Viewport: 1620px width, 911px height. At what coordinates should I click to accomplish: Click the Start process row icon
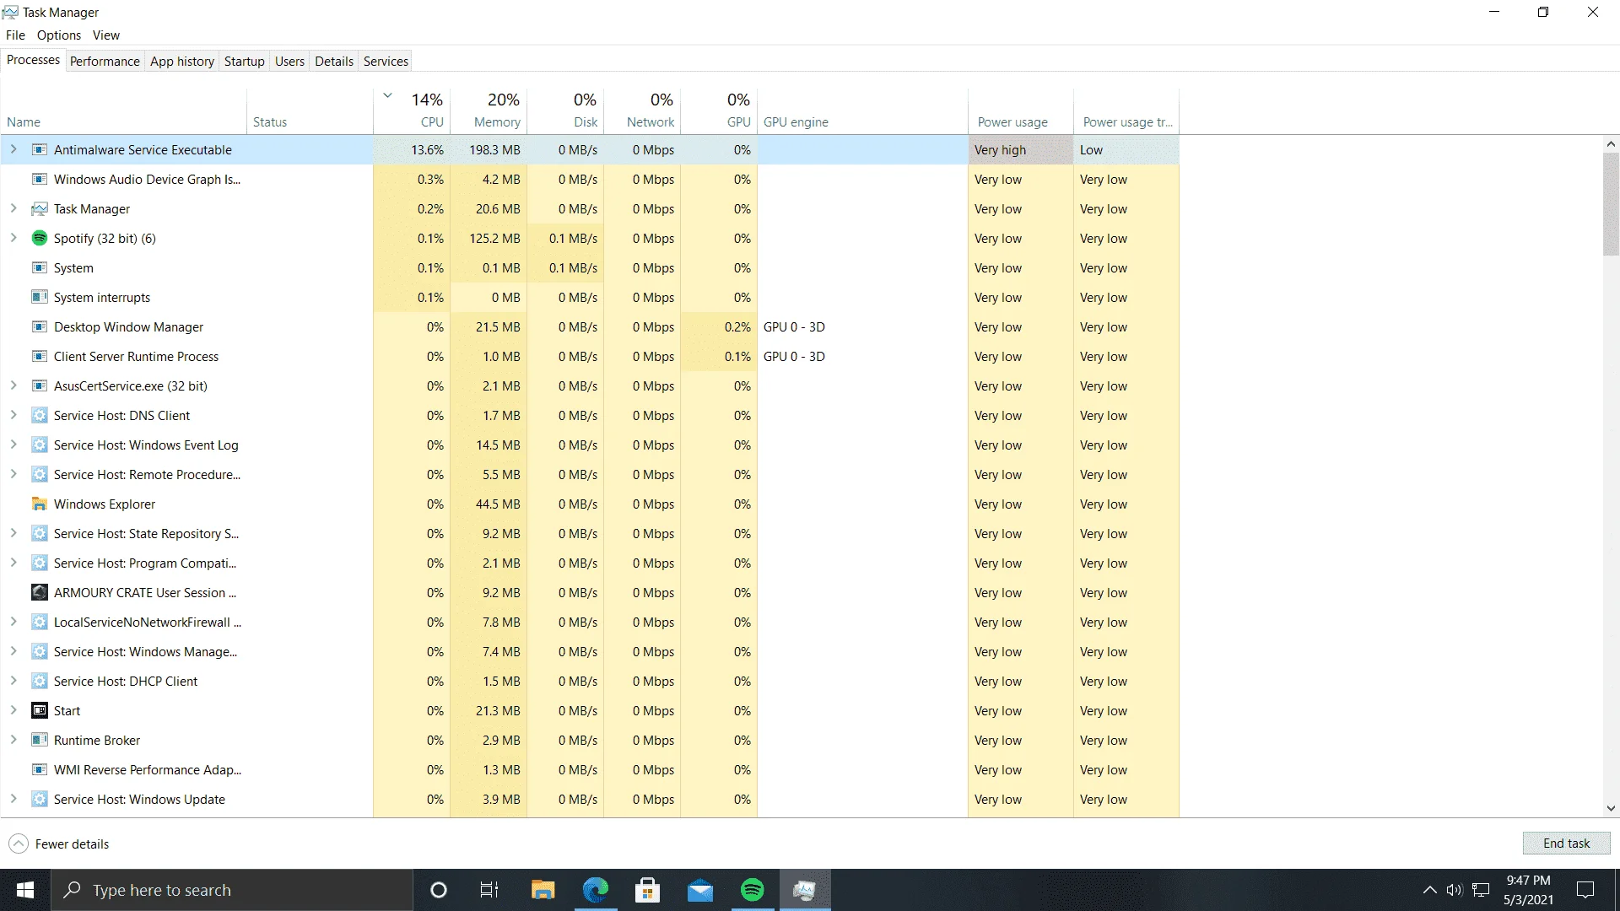pyautogui.click(x=39, y=711)
